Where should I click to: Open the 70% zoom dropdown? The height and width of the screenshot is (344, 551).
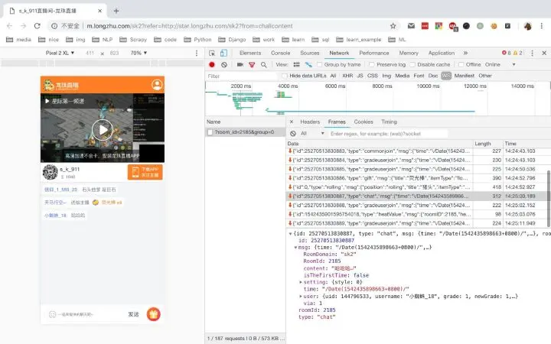139,53
